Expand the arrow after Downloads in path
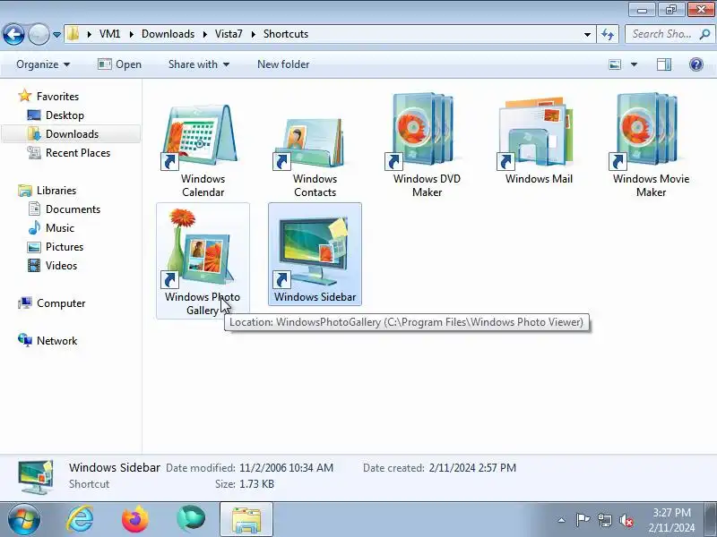The height and width of the screenshot is (537, 717). coord(205,34)
